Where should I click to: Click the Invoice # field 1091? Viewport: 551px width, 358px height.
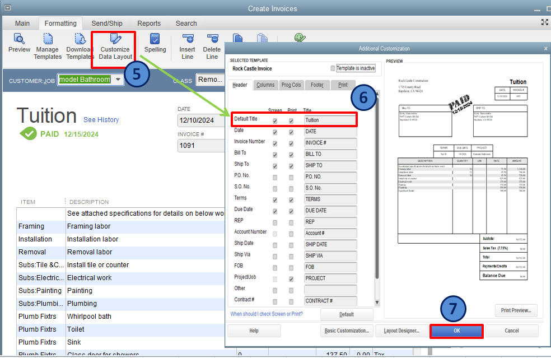pyautogui.click(x=201, y=146)
